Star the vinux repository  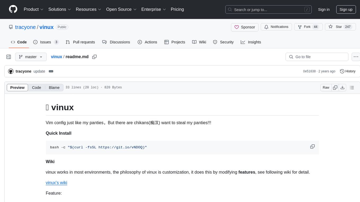click(x=340, y=27)
